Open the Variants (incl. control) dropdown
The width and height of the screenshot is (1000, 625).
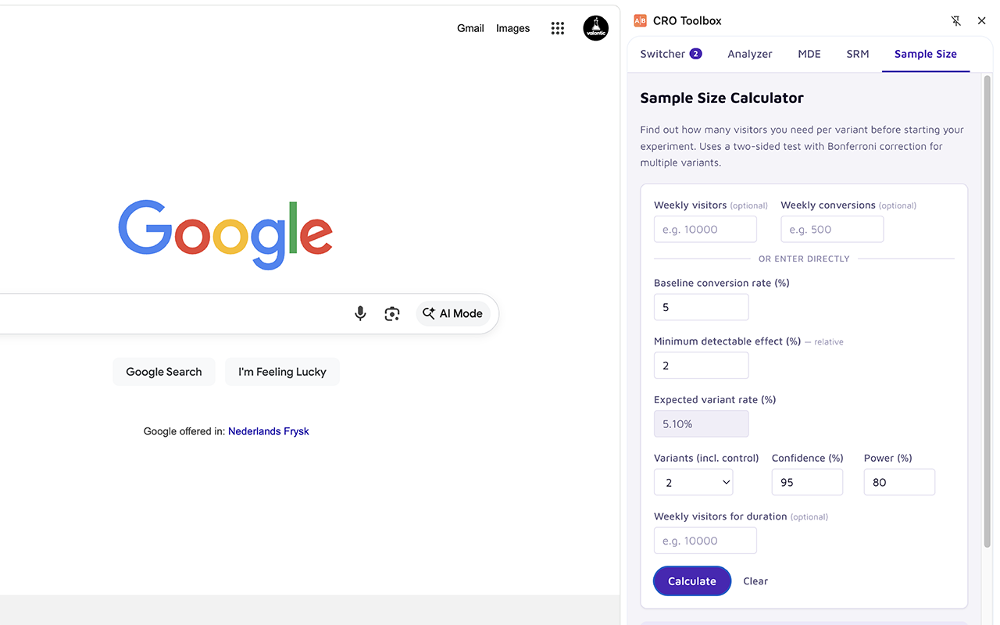pyautogui.click(x=694, y=482)
